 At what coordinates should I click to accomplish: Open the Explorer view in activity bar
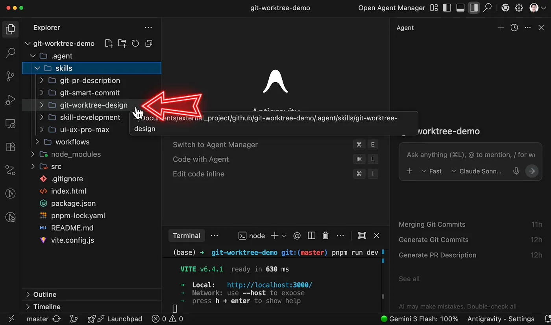point(11,29)
